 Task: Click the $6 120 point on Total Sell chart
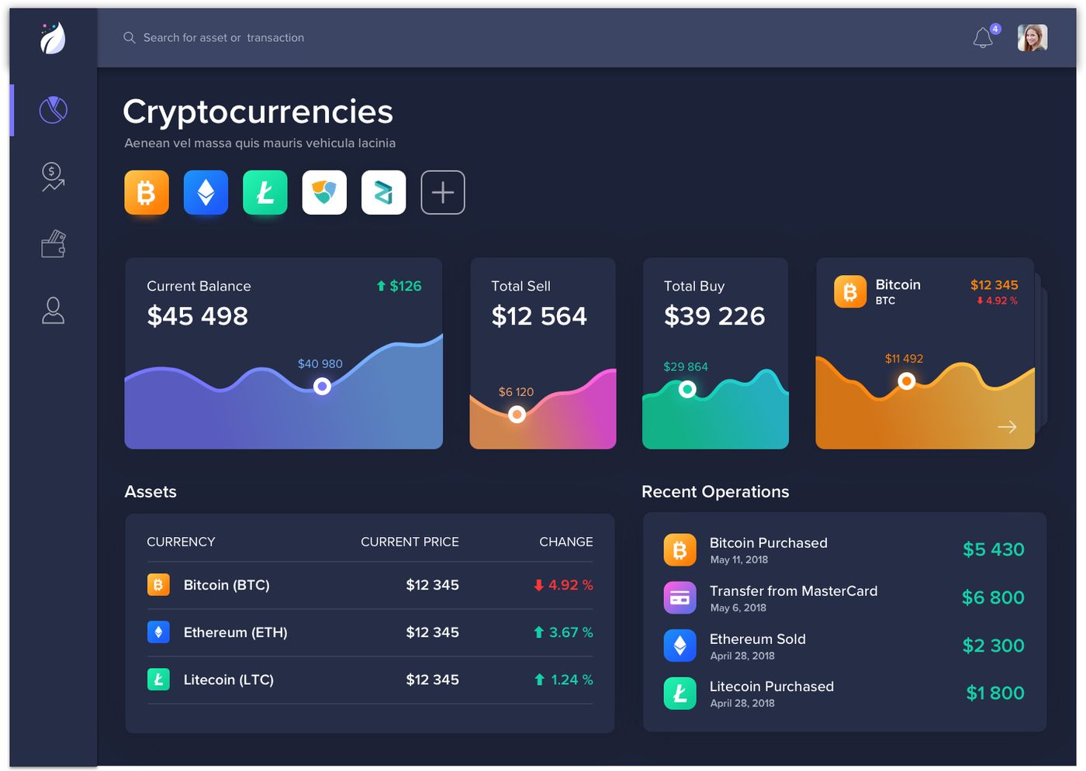tap(517, 415)
